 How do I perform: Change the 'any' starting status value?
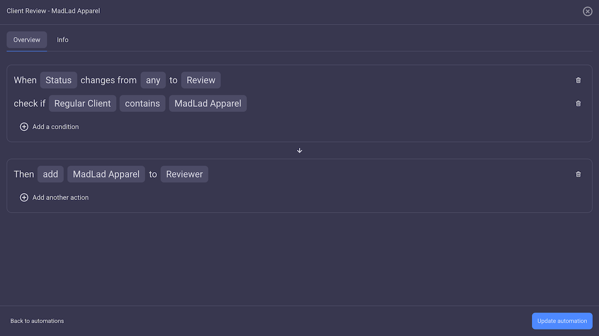tap(153, 80)
